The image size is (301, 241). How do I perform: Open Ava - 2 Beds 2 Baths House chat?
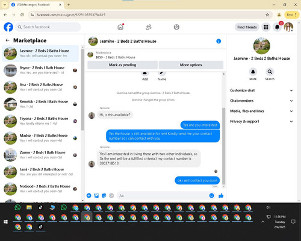[40, 87]
